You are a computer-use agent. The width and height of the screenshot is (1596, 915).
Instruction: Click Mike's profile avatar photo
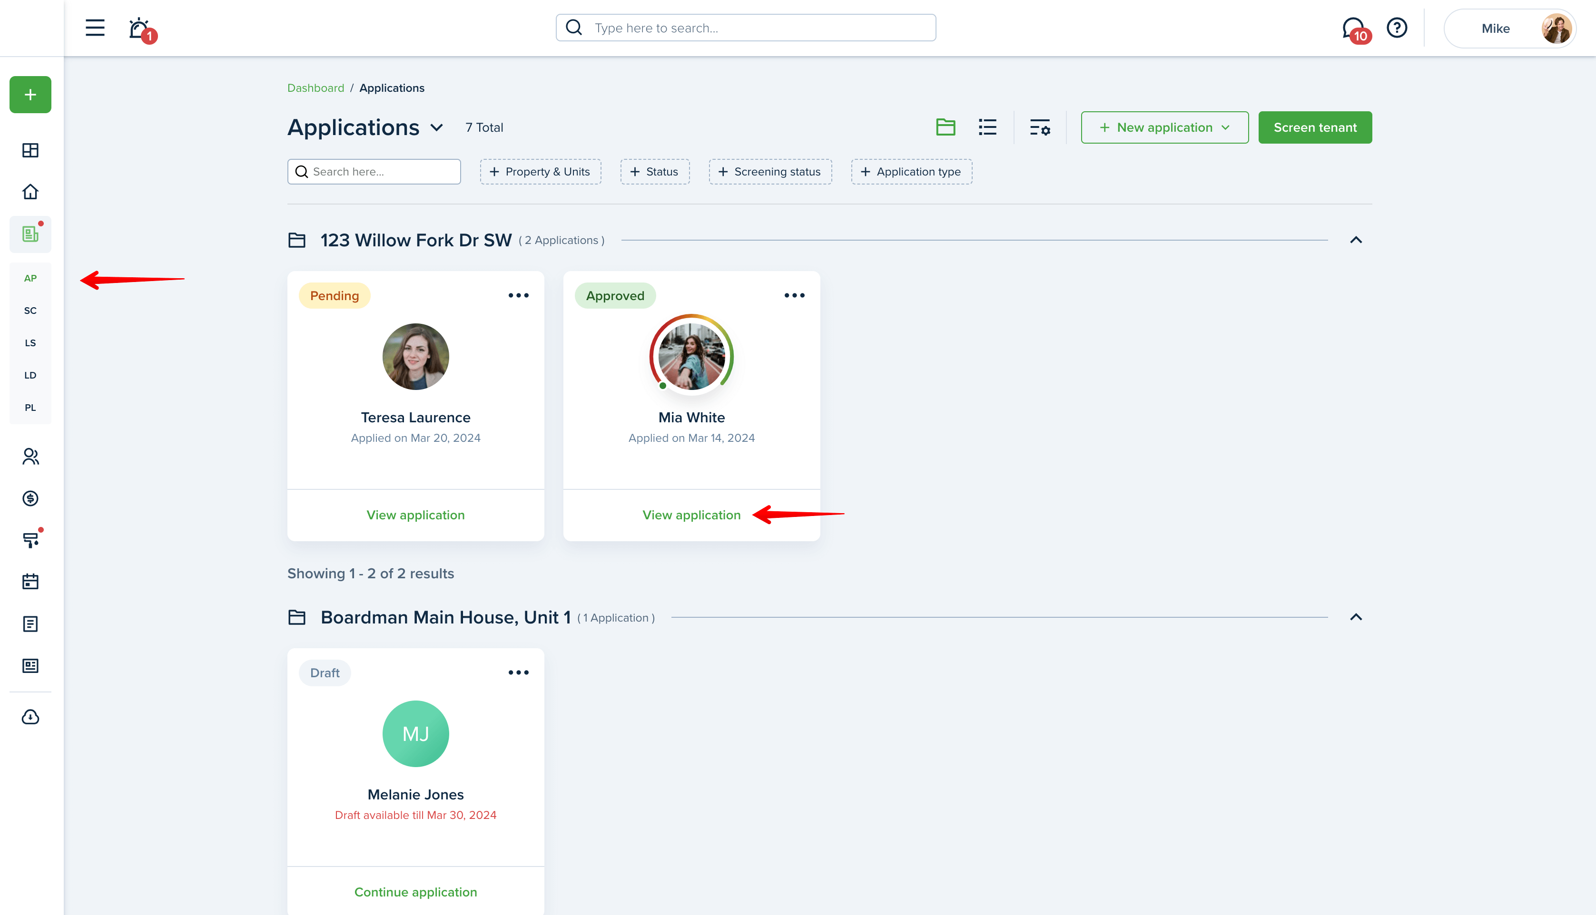pyautogui.click(x=1557, y=28)
